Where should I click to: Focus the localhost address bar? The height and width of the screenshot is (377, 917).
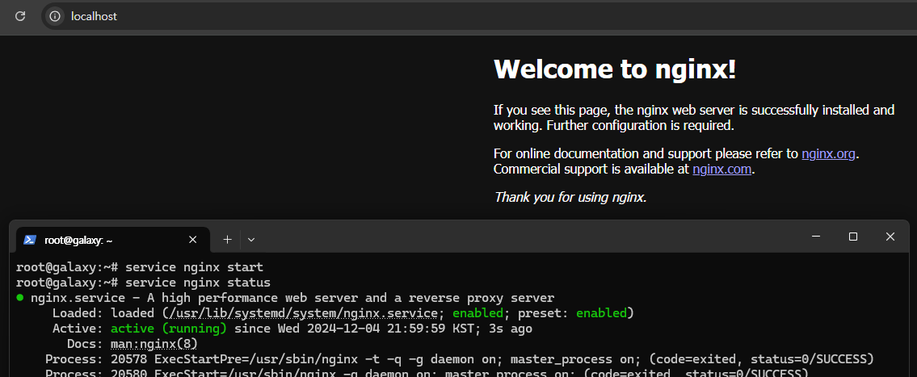(480, 16)
